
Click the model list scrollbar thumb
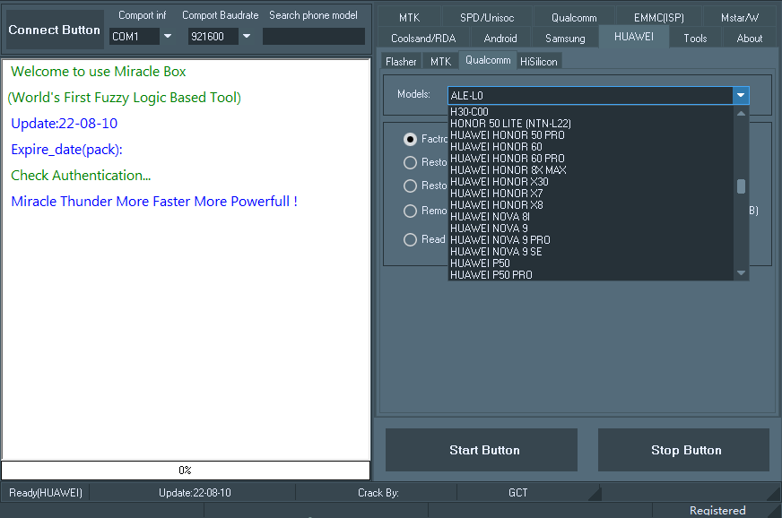[x=741, y=186]
